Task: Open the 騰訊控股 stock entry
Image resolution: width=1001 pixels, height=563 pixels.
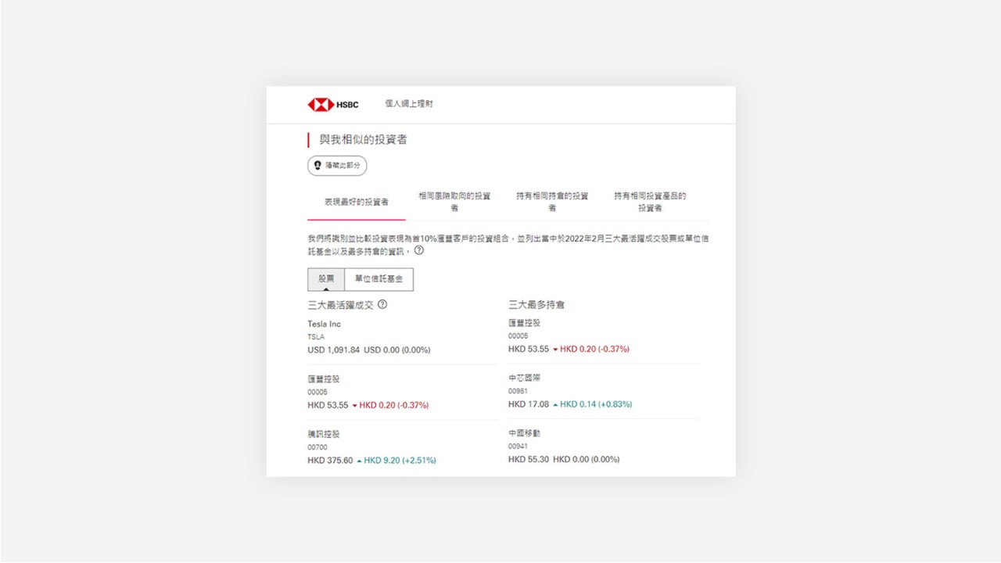Action: tap(324, 434)
